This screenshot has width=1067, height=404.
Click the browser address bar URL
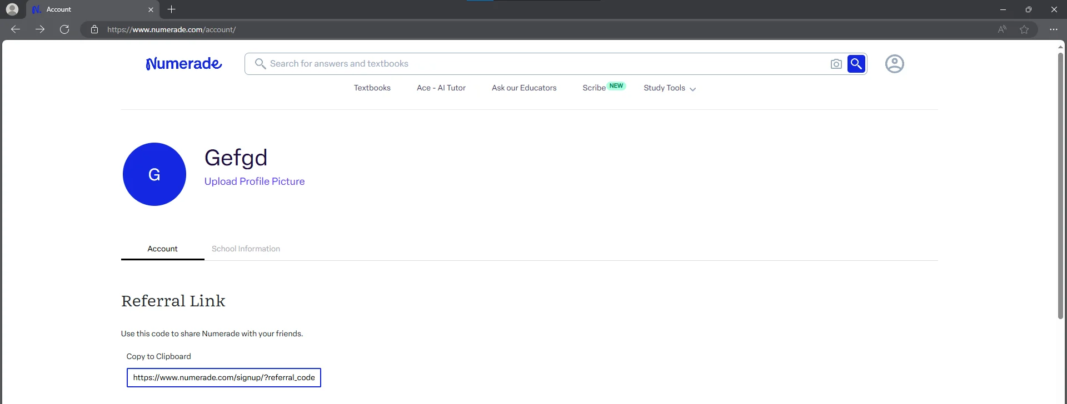(x=171, y=29)
